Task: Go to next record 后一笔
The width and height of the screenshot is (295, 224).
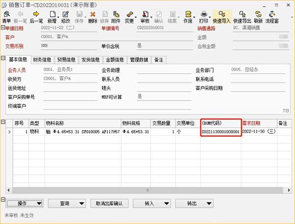Action: coord(36,17)
